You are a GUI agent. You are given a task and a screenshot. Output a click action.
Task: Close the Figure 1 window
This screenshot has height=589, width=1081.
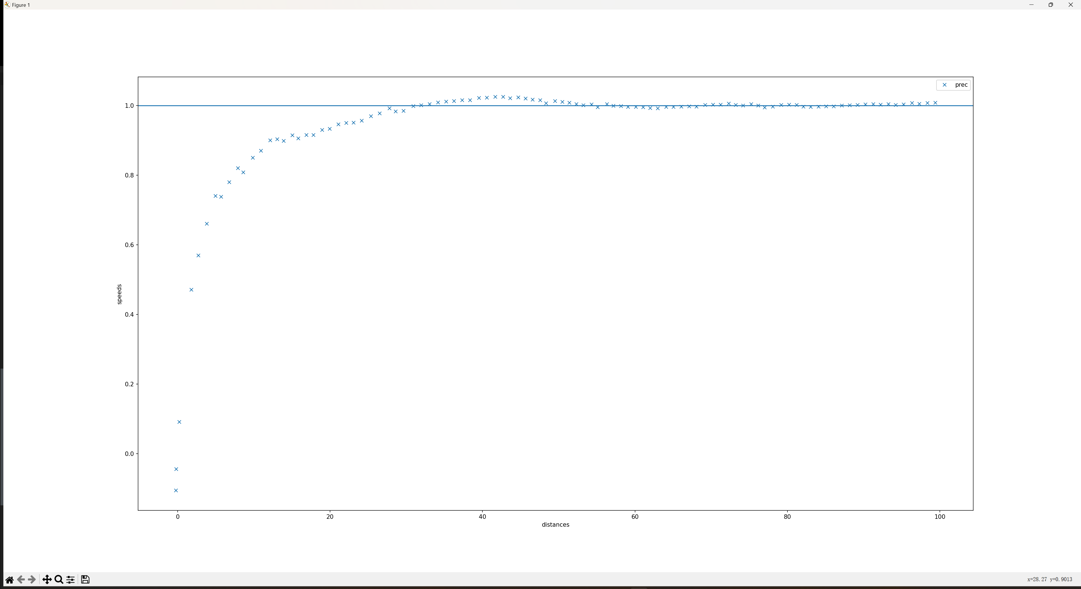[1071, 4]
